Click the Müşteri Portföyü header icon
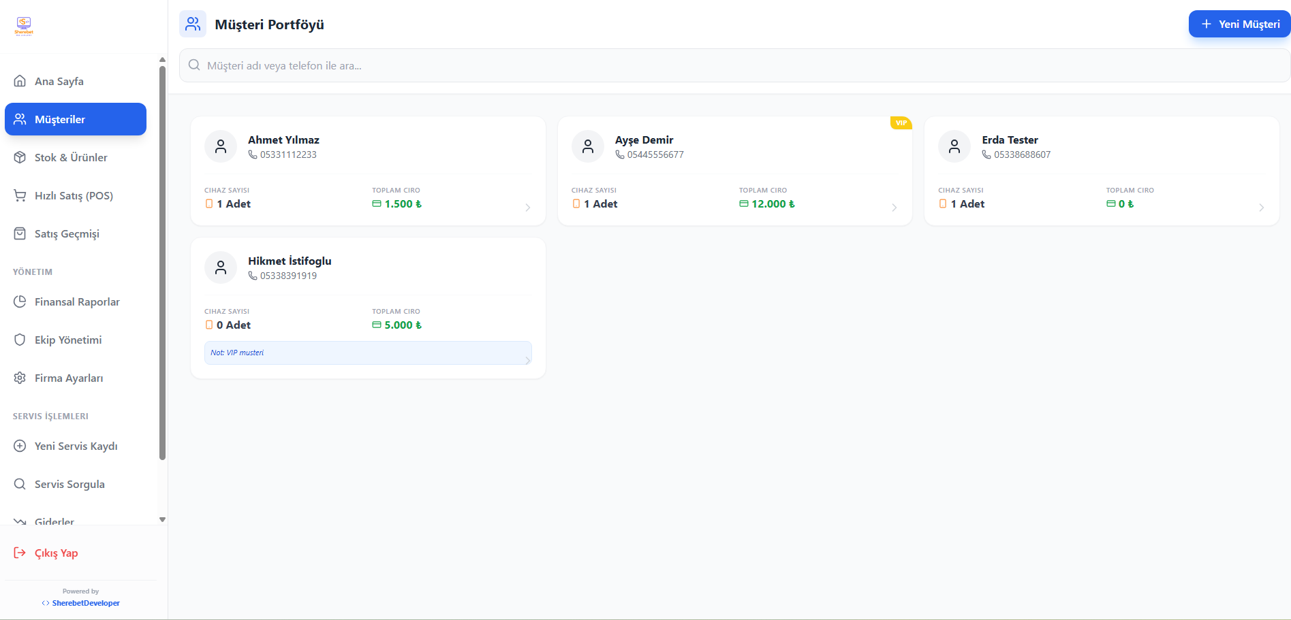This screenshot has height=620, width=1291. click(193, 25)
